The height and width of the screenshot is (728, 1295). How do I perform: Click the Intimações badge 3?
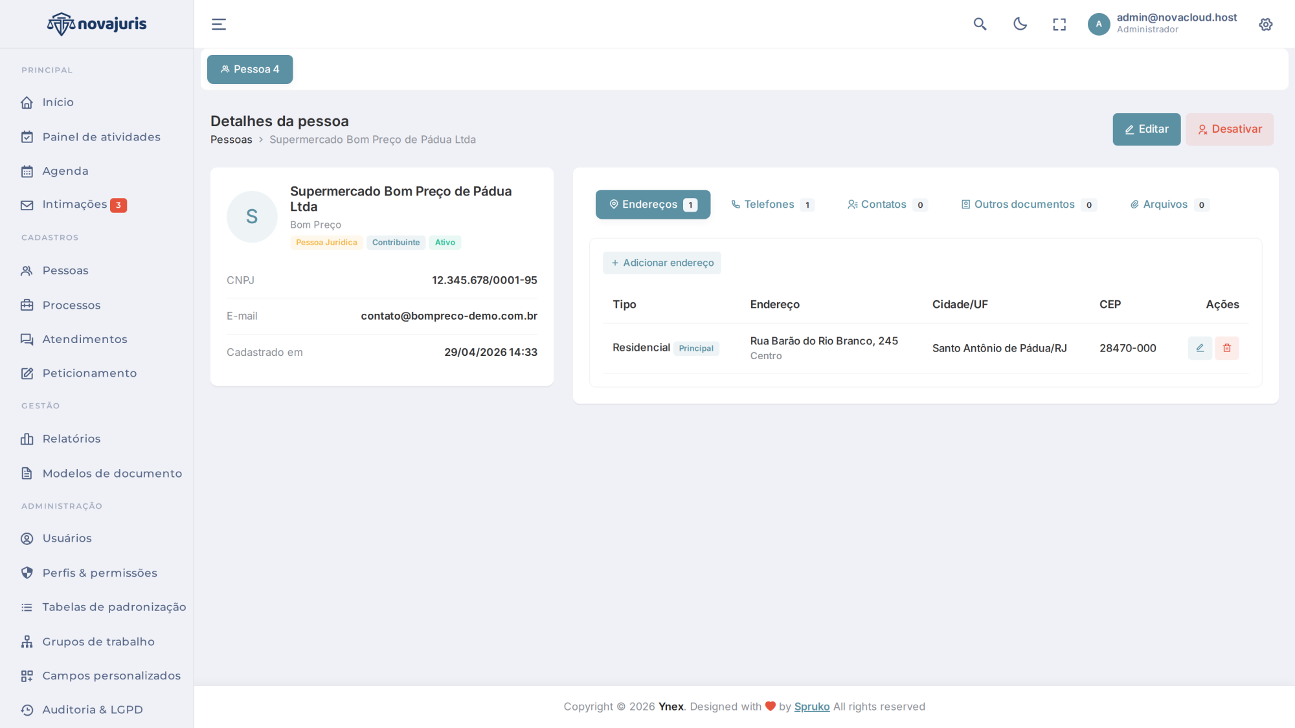118,205
